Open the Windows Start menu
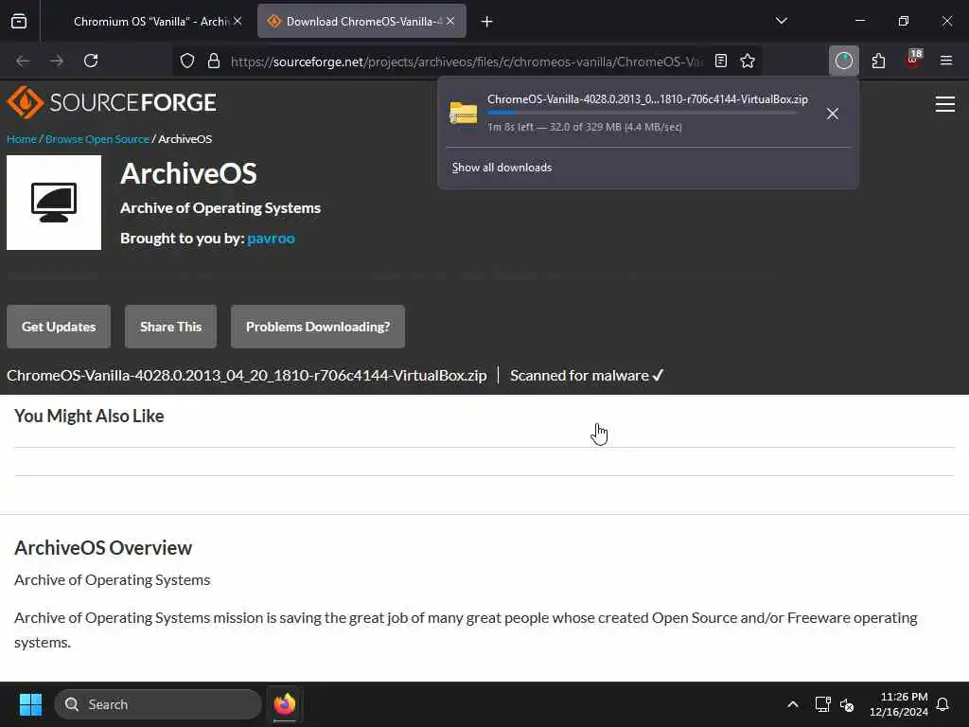Viewport: 969px width, 727px height. pos(30,704)
